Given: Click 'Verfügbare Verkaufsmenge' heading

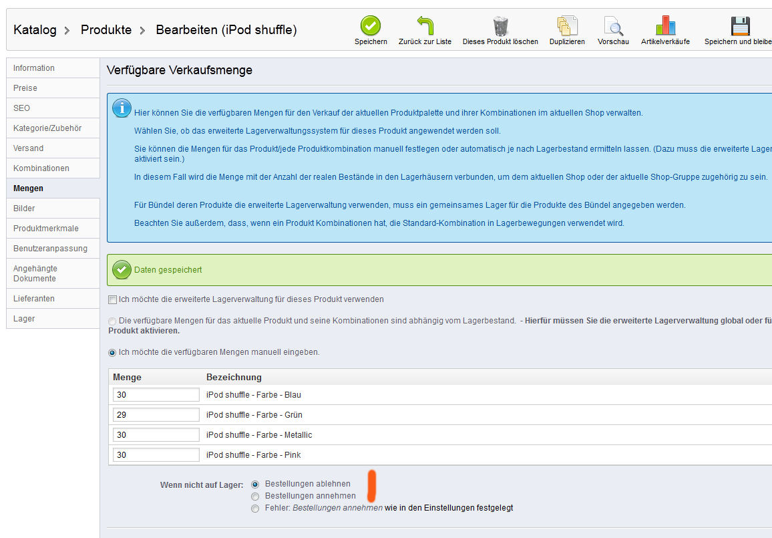Looking at the screenshot, I should tap(180, 70).
